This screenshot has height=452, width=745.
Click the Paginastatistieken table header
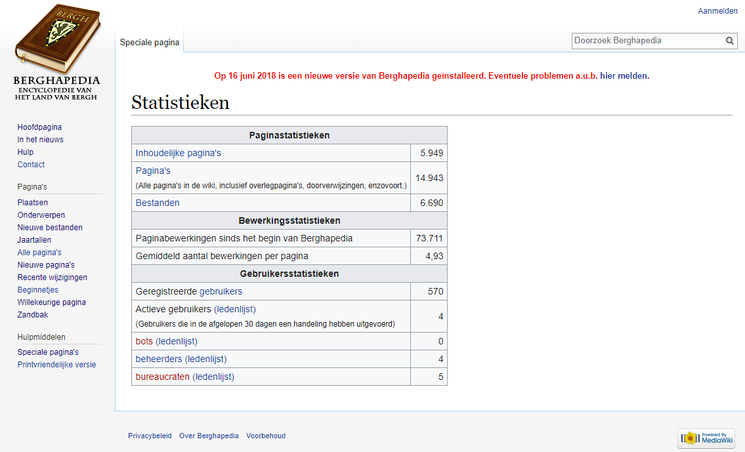(x=289, y=135)
